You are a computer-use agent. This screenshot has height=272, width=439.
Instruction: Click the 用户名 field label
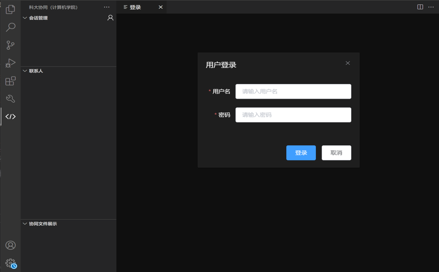click(x=221, y=92)
